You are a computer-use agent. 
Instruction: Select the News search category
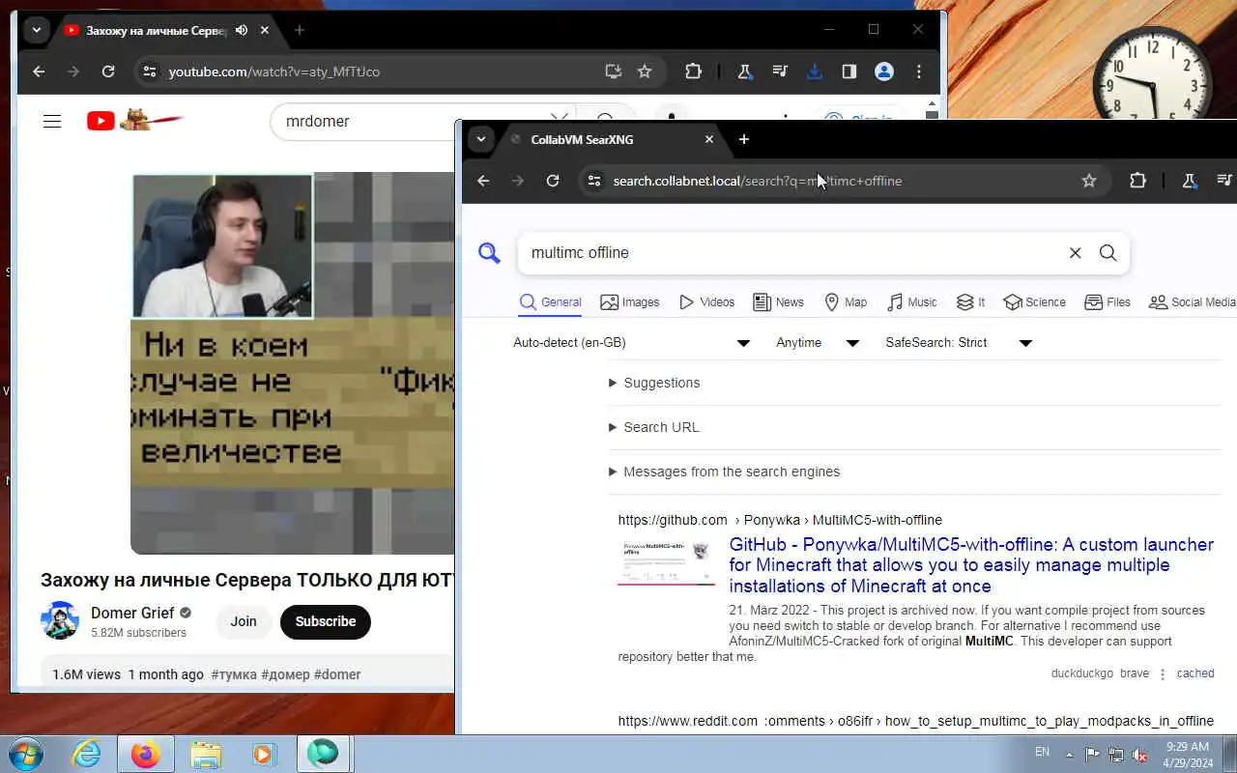tap(778, 302)
